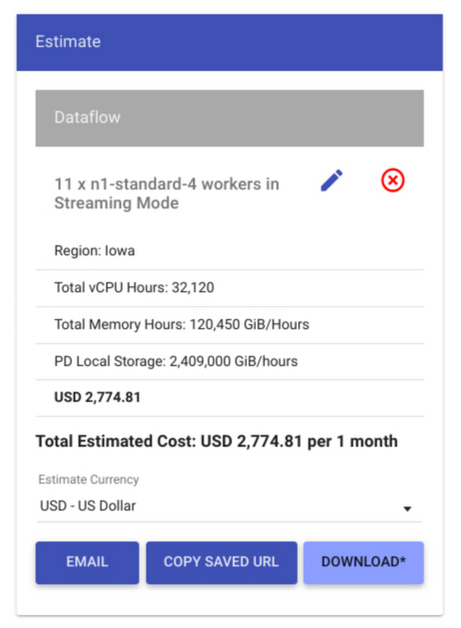
Task: Open the Estimate Currency dropdown
Action: click(230, 506)
